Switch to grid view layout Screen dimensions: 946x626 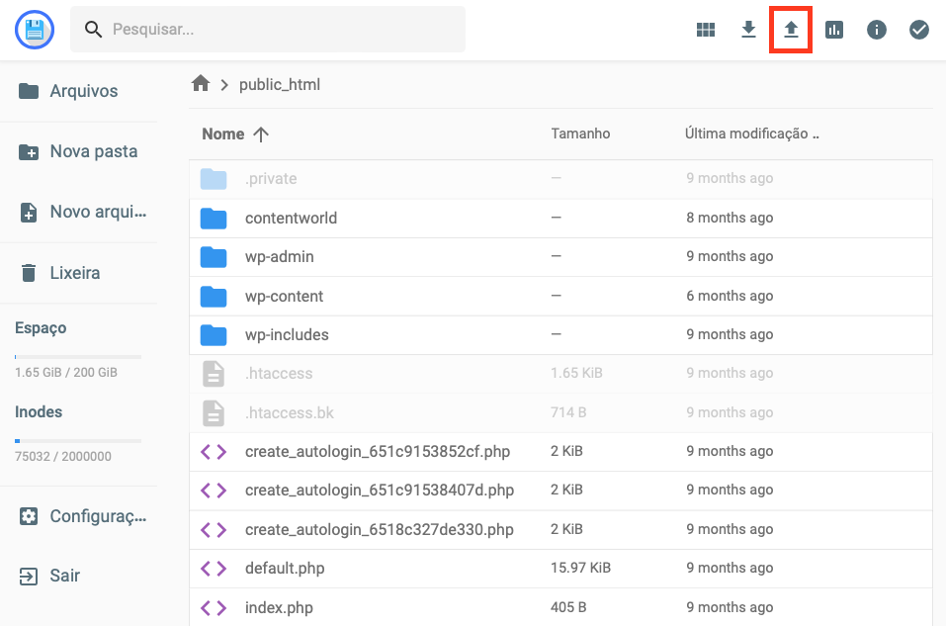[x=705, y=30]
